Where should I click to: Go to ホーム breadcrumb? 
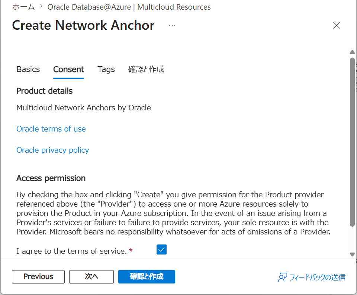23,7
